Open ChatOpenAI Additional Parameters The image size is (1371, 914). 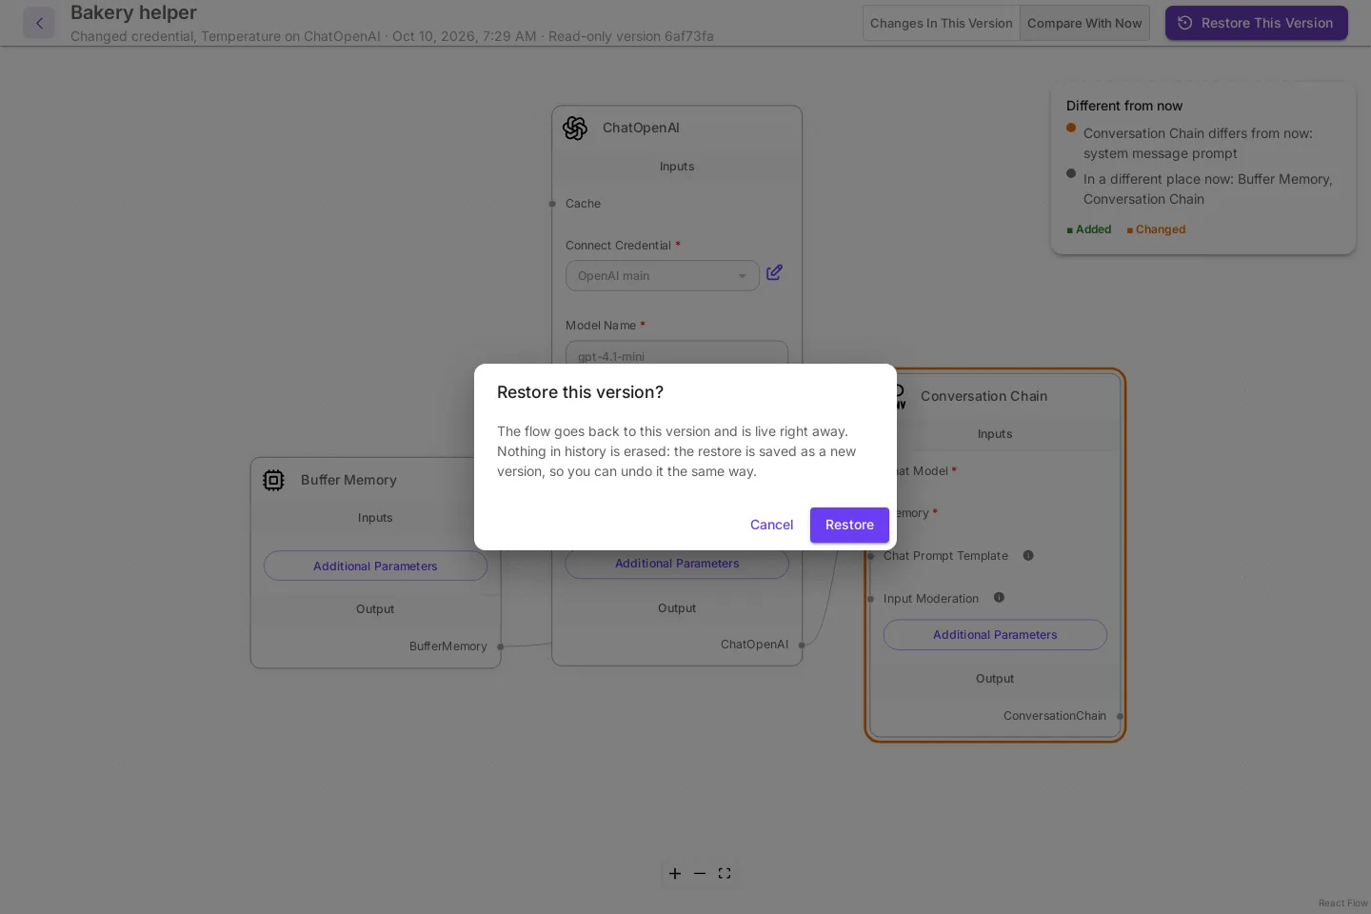point(677,564)
